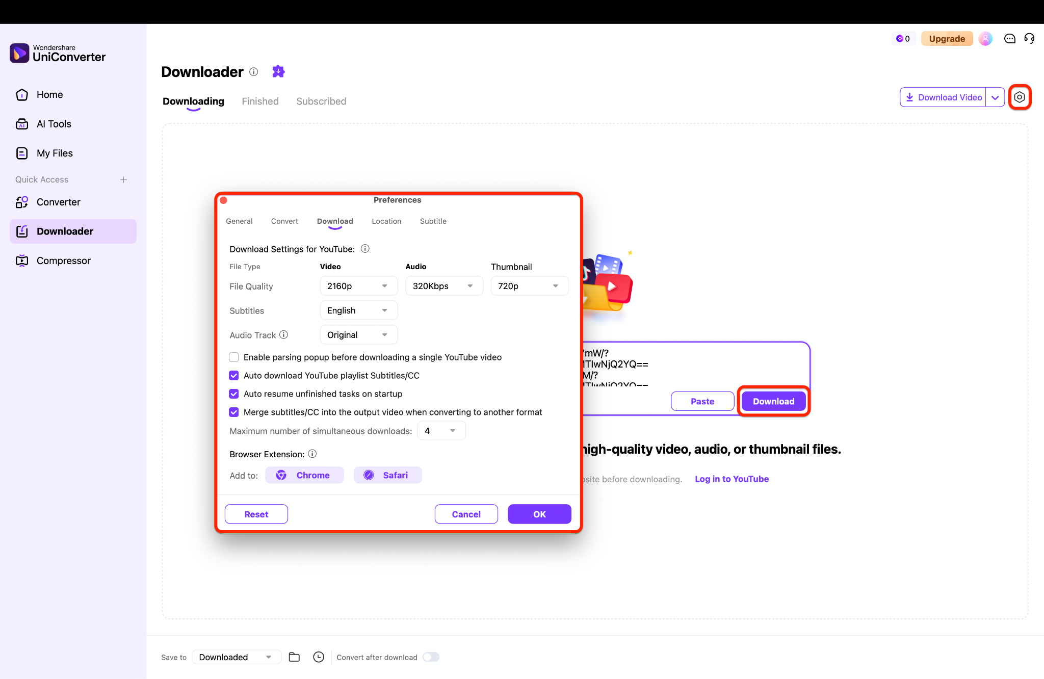The height and width of the screenshot is (679, 1044).
Task: Open the Thumbnail quality 720p dropdown
Action: 529,286
